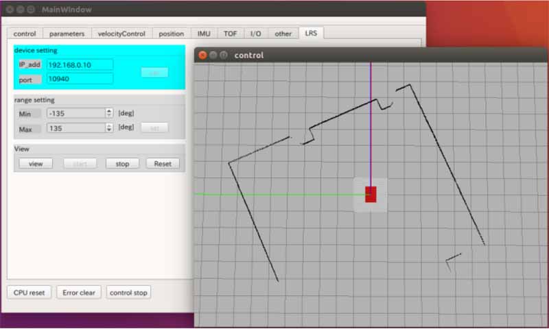This screenshot has width=549, height=329.
Task: Click the greyed start button
Action: pyautogui.click(x=80, y=164)
